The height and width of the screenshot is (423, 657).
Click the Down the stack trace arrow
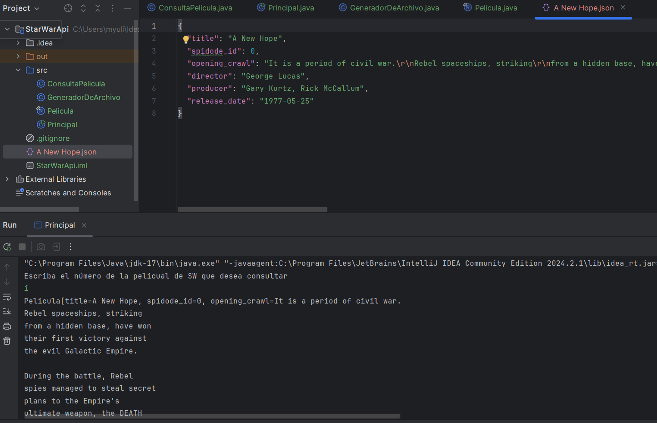[7, 282]
